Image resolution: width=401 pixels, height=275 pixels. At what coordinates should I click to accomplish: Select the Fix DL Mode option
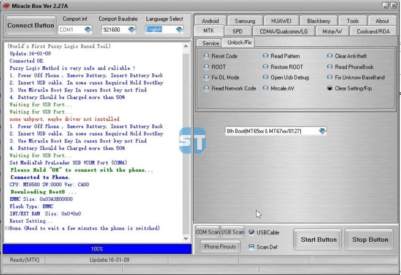tap(207, 77)
